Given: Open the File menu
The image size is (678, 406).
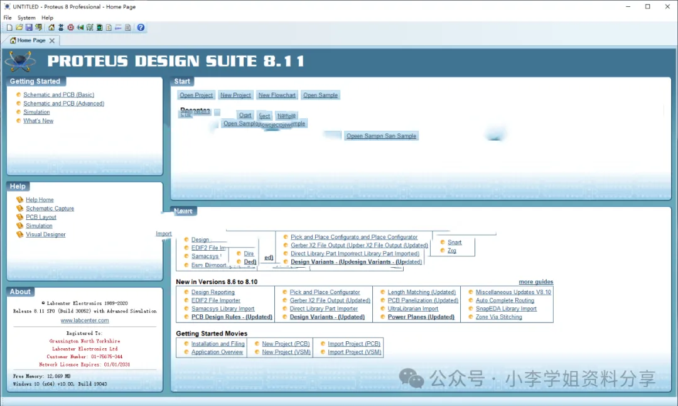Looking at the screenshot, I should [x=8, y=18].
